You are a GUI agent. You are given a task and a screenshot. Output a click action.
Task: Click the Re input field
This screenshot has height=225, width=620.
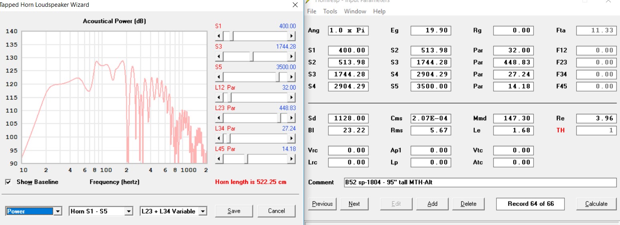pos(596,118)
